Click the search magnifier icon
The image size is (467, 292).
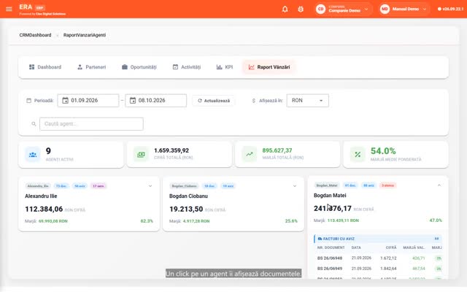(x=34, y=123)
